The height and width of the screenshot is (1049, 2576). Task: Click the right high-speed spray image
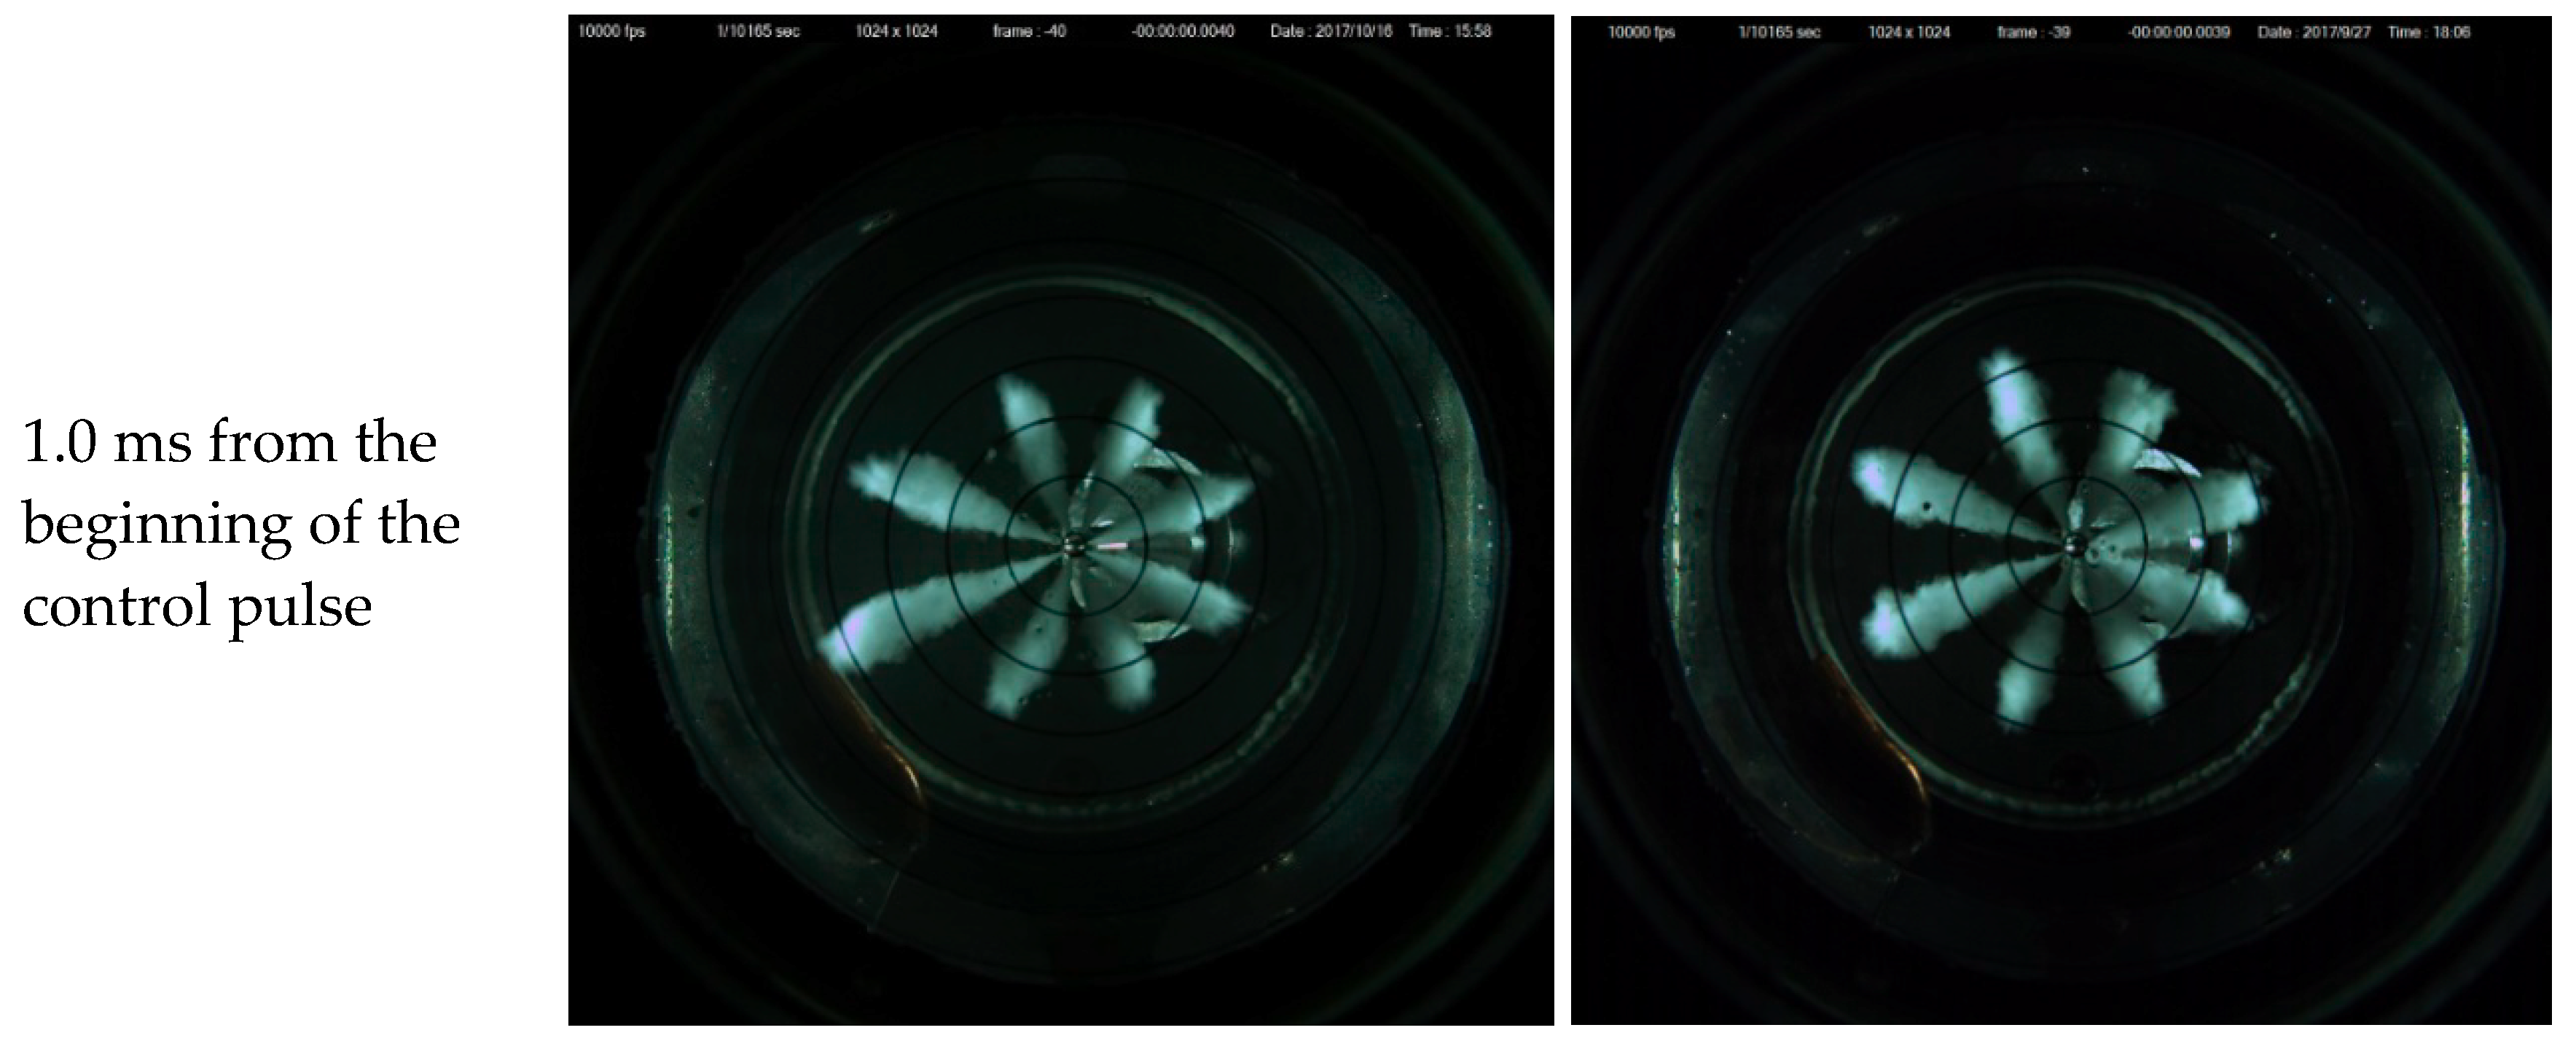click(x=2066, y=520)
